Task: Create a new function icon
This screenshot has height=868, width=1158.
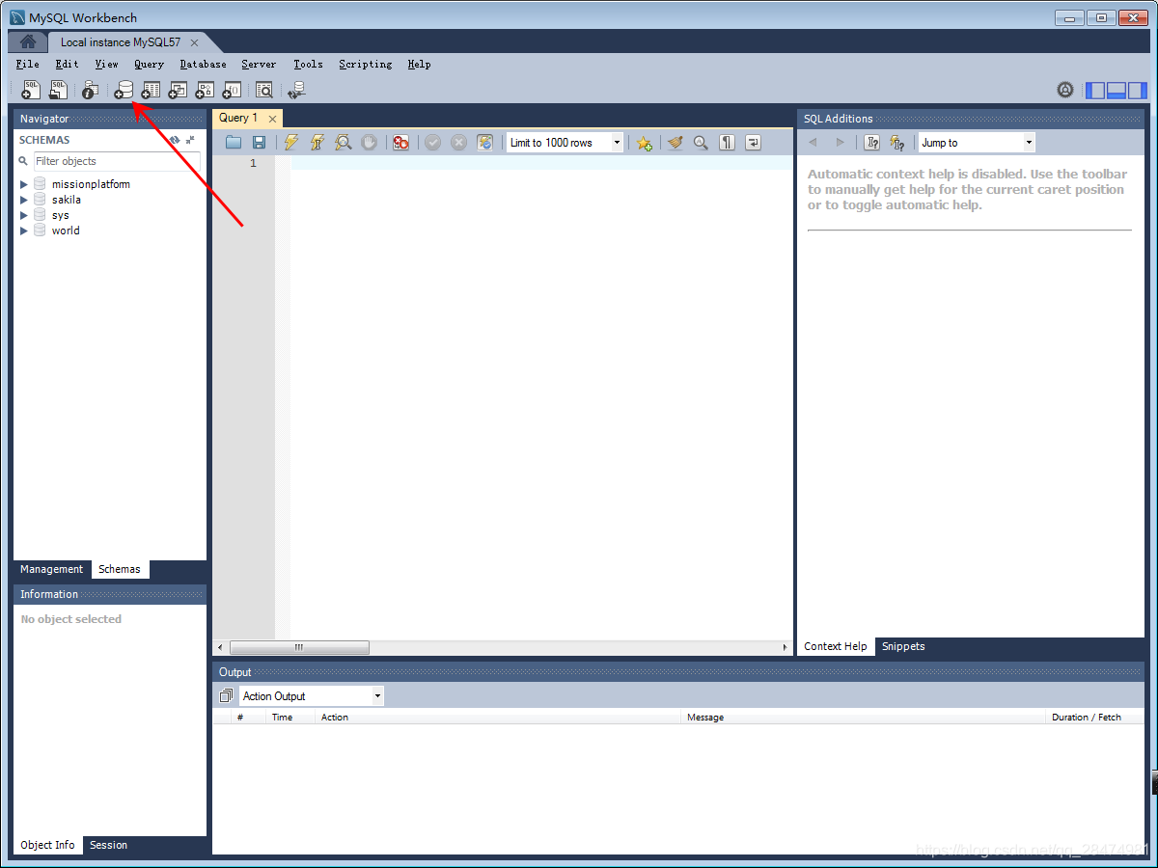Action: pyautogui.click(x=232, y=90)
